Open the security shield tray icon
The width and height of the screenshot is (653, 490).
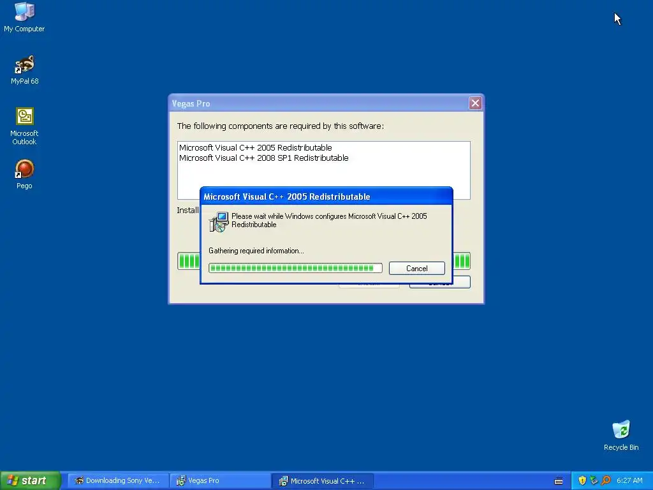[582, 480]
